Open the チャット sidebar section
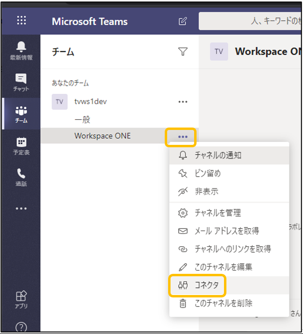 pyautogui.click(x=21, y=82)
